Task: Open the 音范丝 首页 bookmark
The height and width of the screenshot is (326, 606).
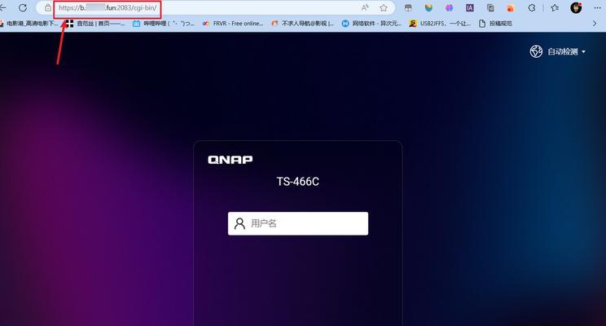Action: [x=95, y=24]
